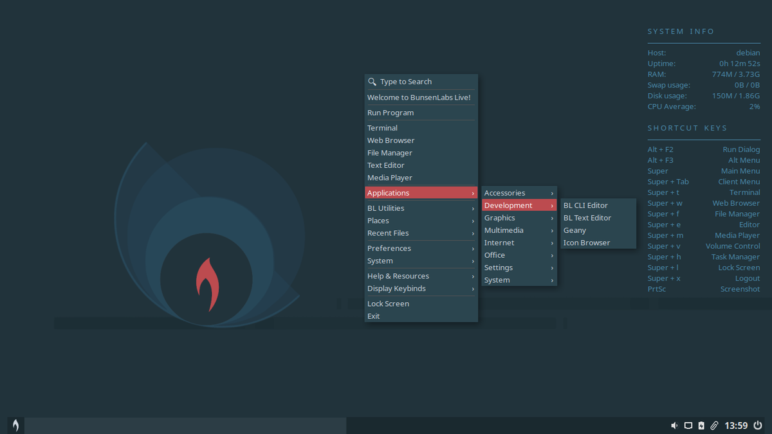Click the 'Run Dialog' shortcut text

[x=741, y=149]
